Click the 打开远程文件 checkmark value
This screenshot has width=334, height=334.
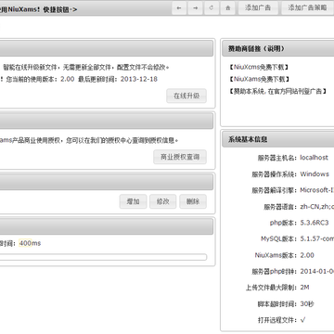point(302,320)
